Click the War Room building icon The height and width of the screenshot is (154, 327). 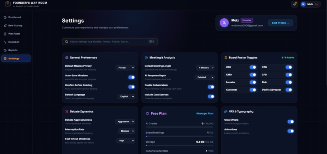click(x=5, y=34)
